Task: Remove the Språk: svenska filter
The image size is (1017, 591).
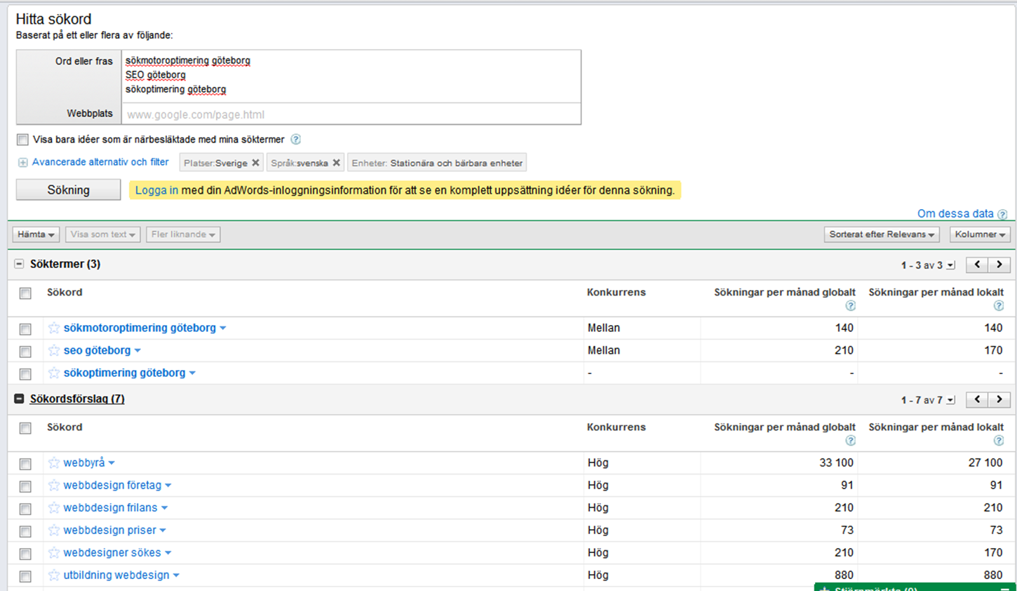Action: point(336,163)
